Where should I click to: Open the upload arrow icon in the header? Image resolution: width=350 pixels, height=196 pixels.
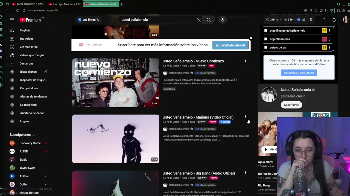(324, 20)
